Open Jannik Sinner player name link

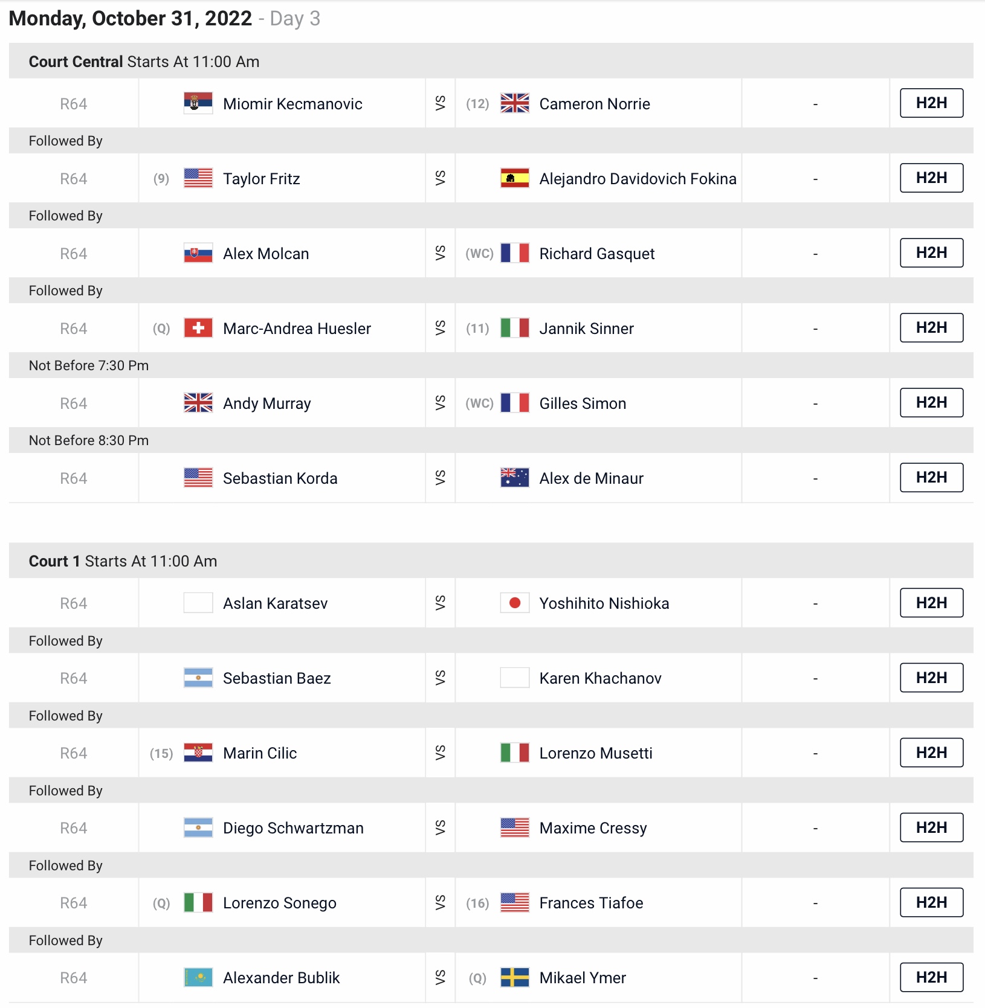586,329
